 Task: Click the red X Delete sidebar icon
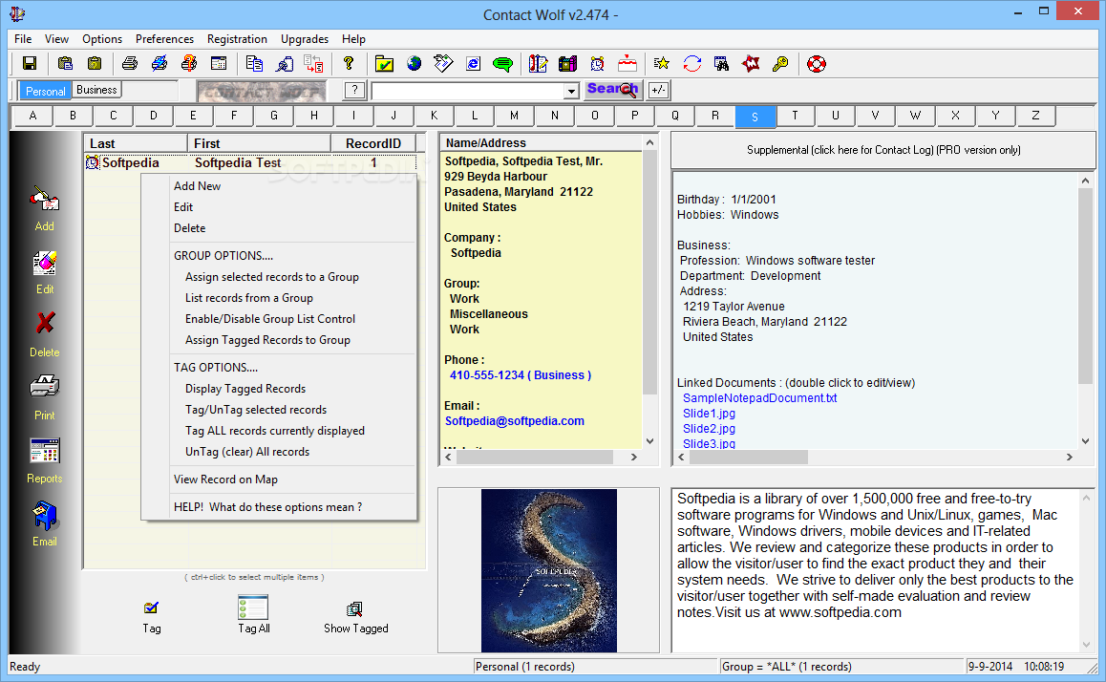click(45, 323)
